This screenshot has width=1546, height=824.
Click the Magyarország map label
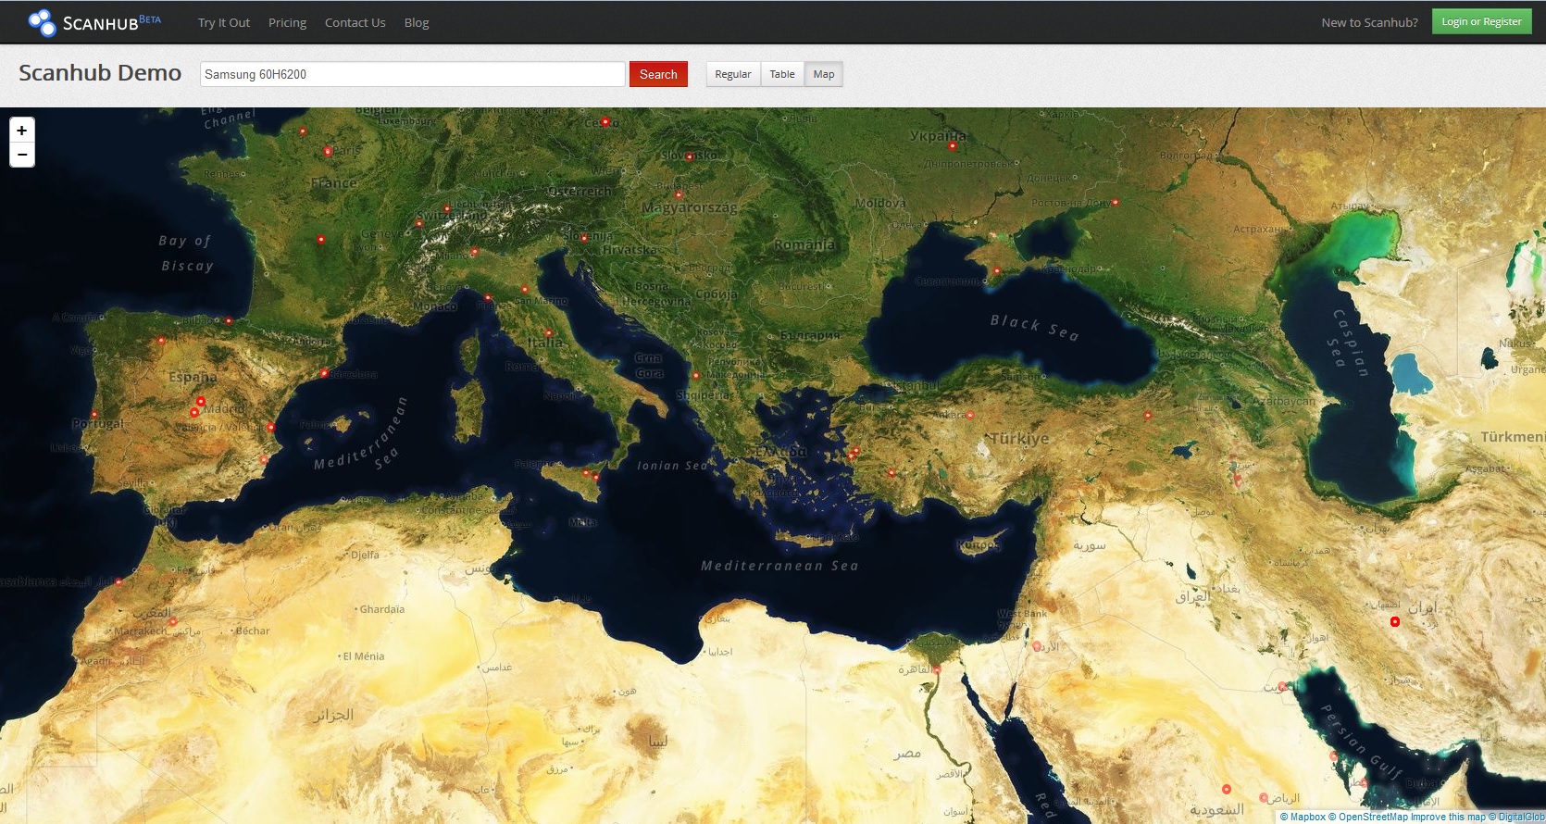(690, 207)
